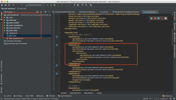Open pom.xml in Opera browser icon

(x=162, y=18)
